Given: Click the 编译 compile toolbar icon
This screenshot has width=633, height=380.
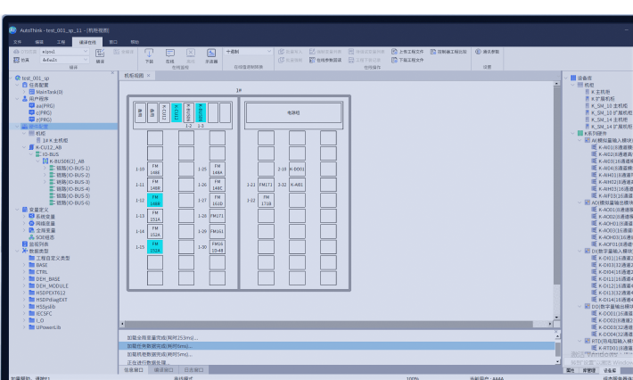Looking at the screenshot, I should click(x=100, y=54).
